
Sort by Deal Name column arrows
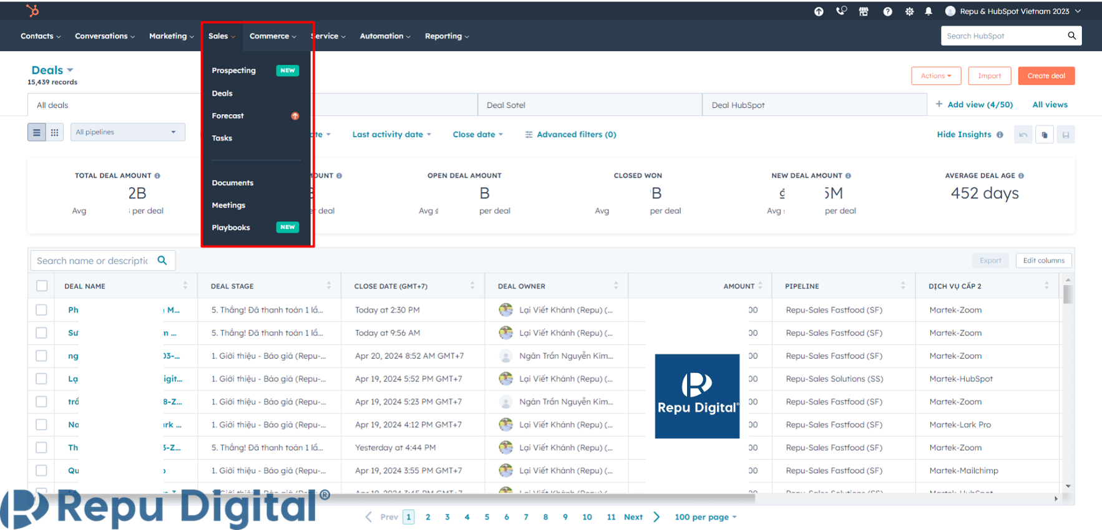click(185, 286)
